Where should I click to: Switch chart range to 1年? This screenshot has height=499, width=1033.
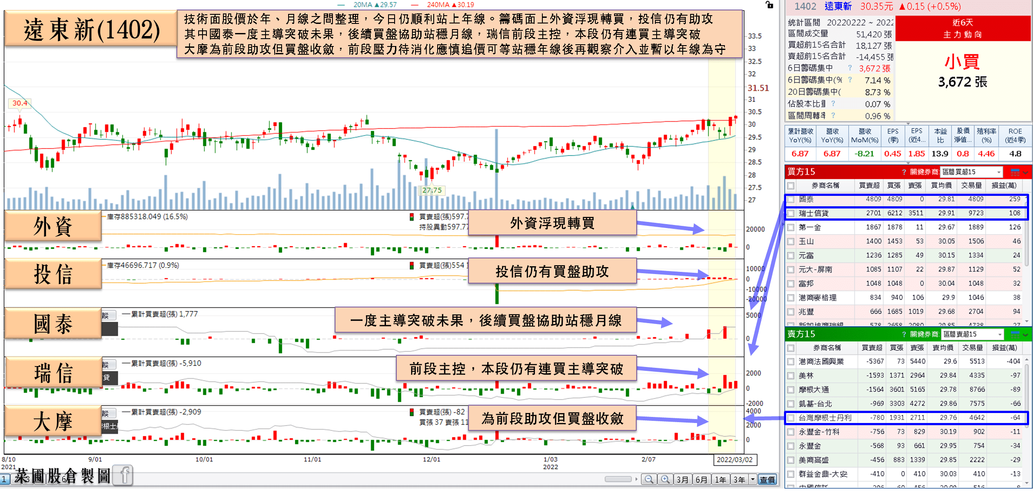pyautogui.click(x=721, y=479)
